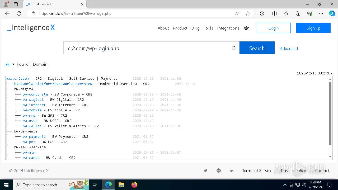Open bankworld-platform/bankworld-overview link

pos(53,84)
